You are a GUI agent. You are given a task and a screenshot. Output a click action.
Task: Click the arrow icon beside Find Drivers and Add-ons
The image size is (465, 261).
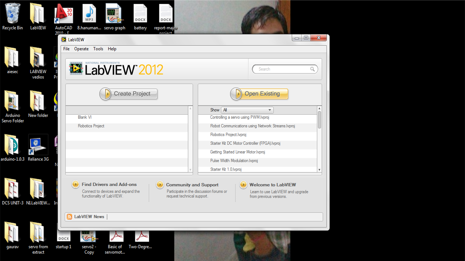[75, 184]
